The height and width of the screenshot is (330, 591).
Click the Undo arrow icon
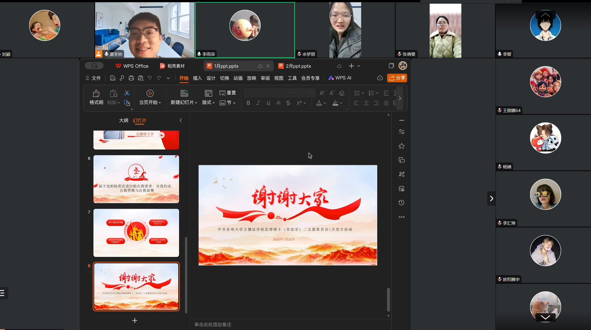(150, 78)
